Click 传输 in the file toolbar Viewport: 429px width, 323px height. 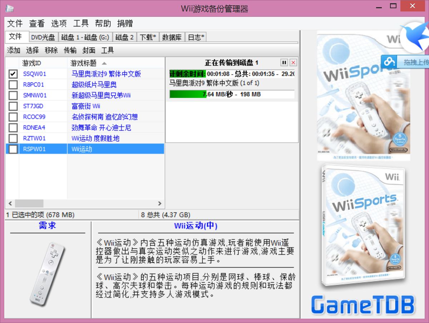coord(70,50)
